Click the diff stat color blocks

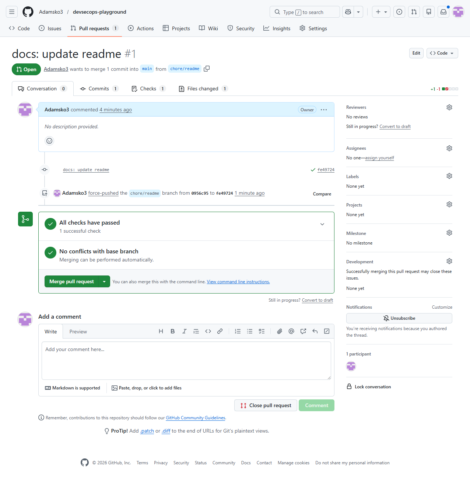[x=450, y=89]
